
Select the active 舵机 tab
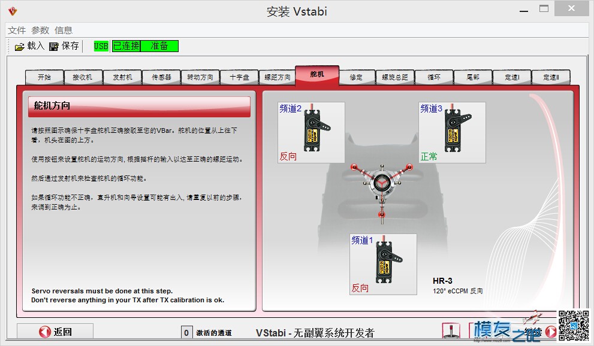[x=317, y=75]
